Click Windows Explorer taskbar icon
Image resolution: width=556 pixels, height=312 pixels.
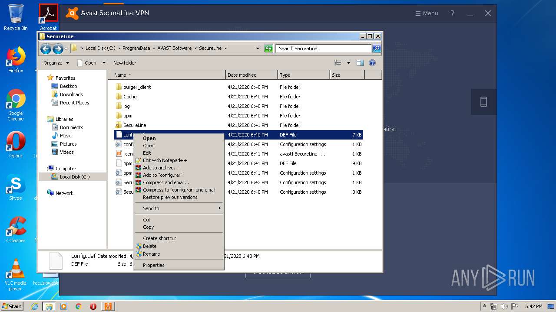click(49, 306)
